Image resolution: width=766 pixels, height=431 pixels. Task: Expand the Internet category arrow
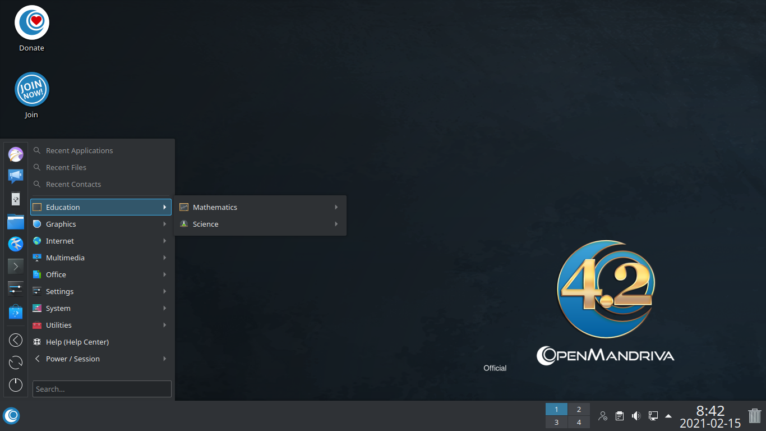coord(165,241)
